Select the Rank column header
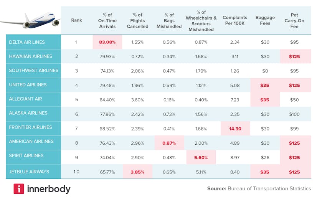 [77, 20]
